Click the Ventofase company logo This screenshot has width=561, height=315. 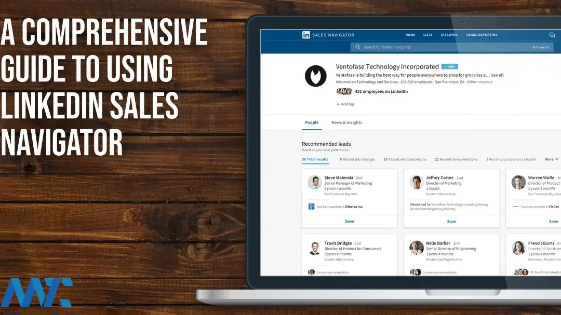click(315, 76)
